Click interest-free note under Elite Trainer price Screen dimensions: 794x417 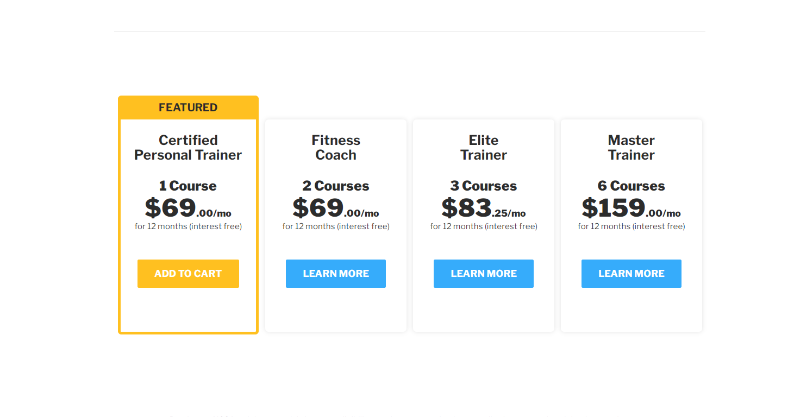click(x=484, y=226)
